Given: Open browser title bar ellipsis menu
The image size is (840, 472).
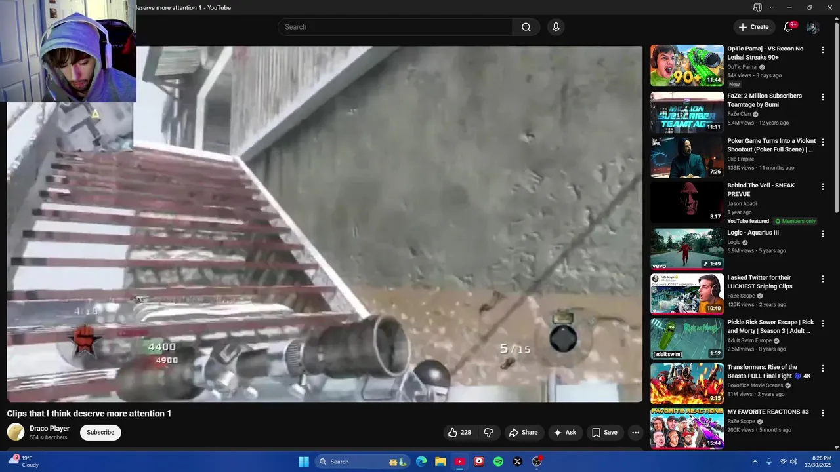Looking at the screenshot, I should pyautogui.click(x=772, y=7).
